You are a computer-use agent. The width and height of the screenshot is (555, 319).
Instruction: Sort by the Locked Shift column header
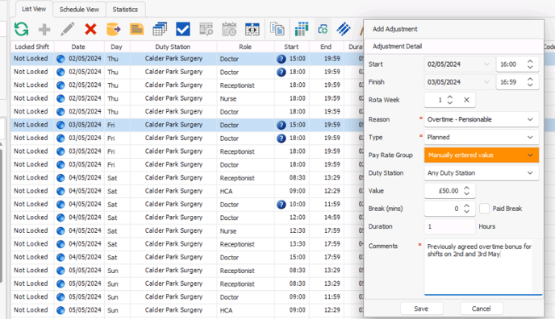coord(32,47)
